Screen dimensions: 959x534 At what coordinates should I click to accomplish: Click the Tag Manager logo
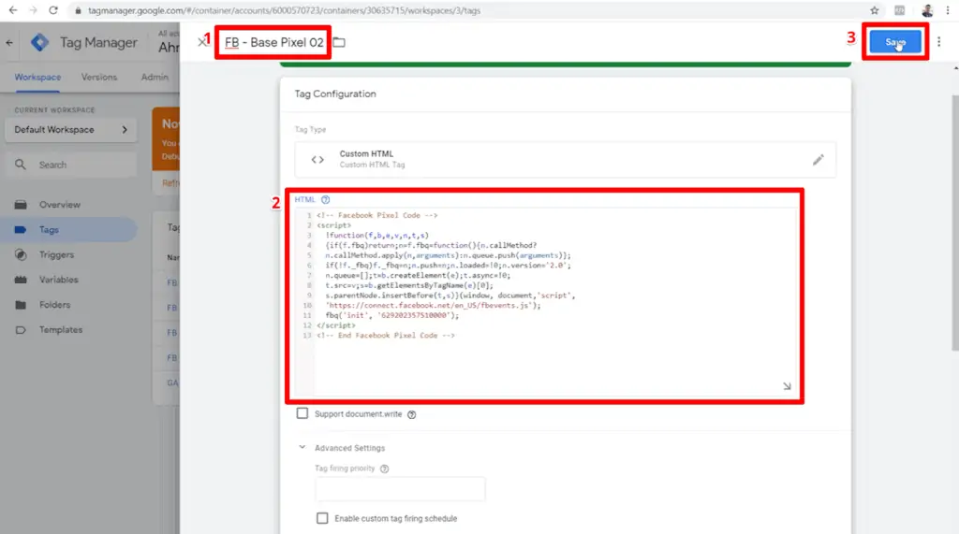pyautogui.click(x=39, y=42)
